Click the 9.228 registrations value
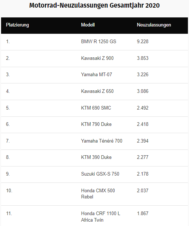Screen dimensions: 189x226 pyautogui.click(x=143, y=41)
